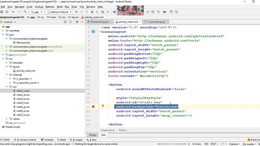Viewport: 260px width, 146px height.
Task: Start debugging with the green bug icon
Action: coord(92,12)
